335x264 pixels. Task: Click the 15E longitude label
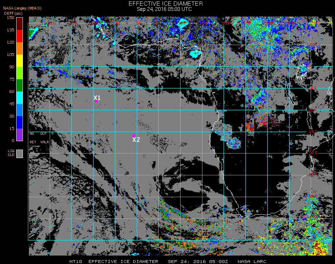(x=226, y=23)
